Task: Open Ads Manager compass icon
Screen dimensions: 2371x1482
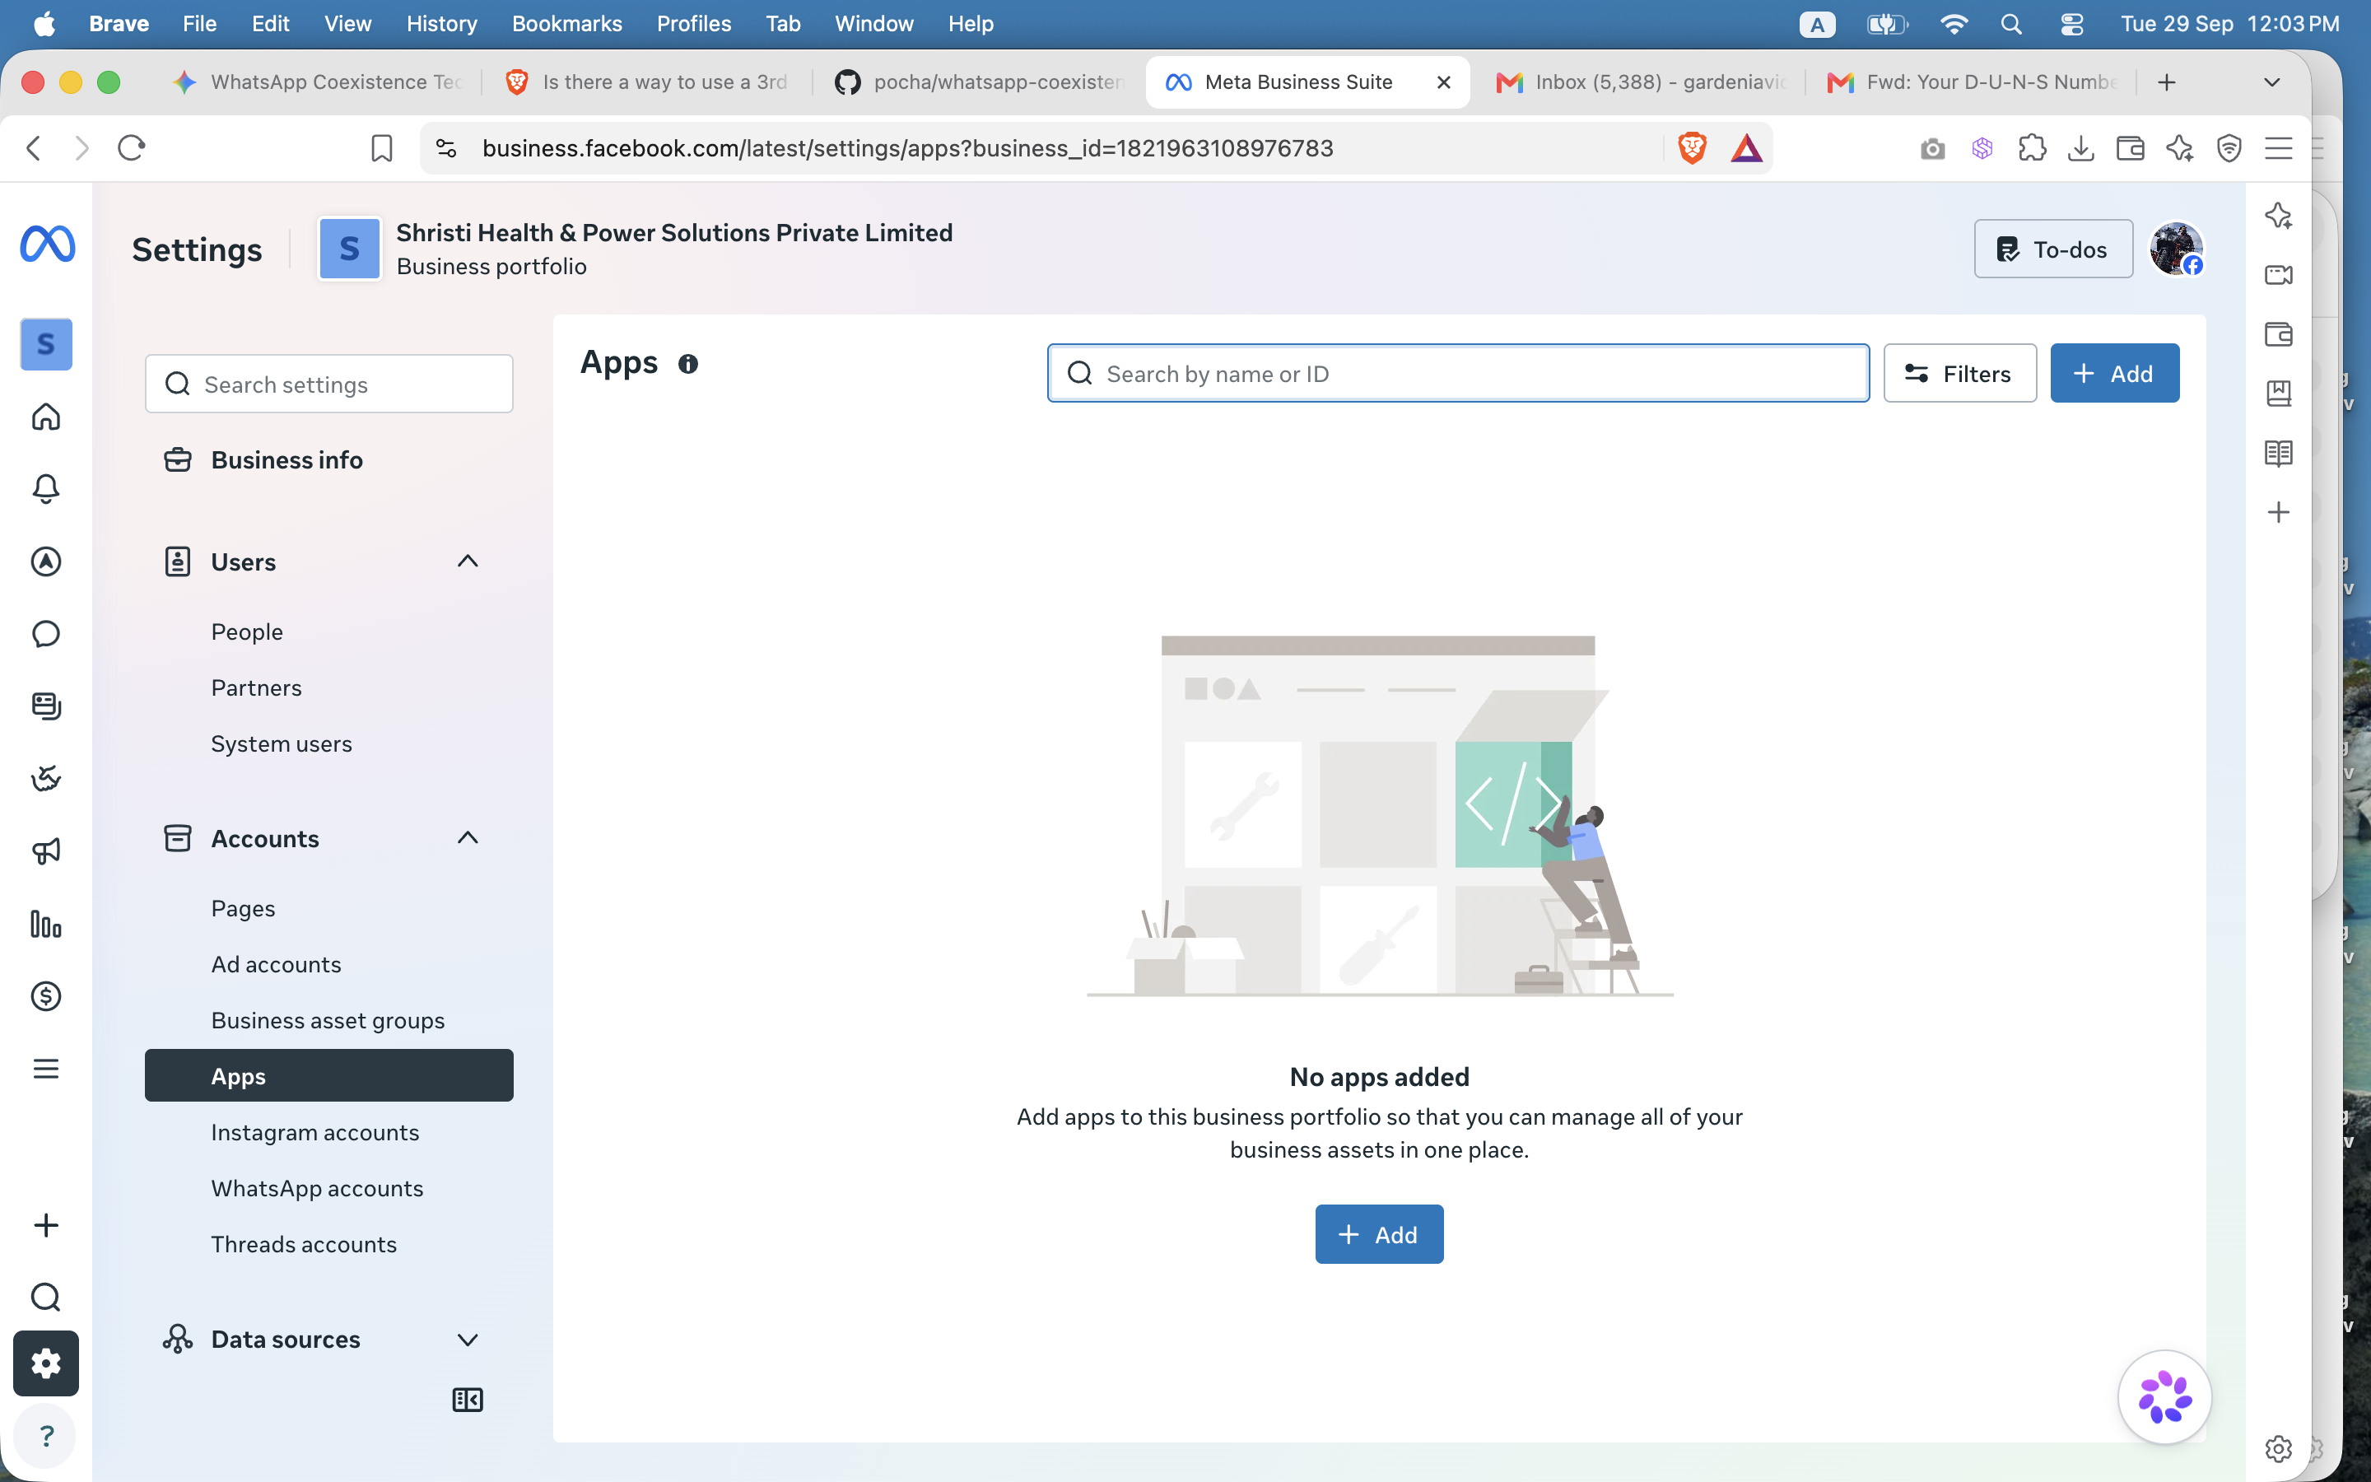Action: pyautogui.click(x=46, y=562)
